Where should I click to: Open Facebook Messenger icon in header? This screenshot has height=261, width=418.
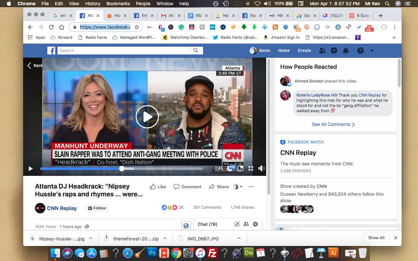pos(334,51)
